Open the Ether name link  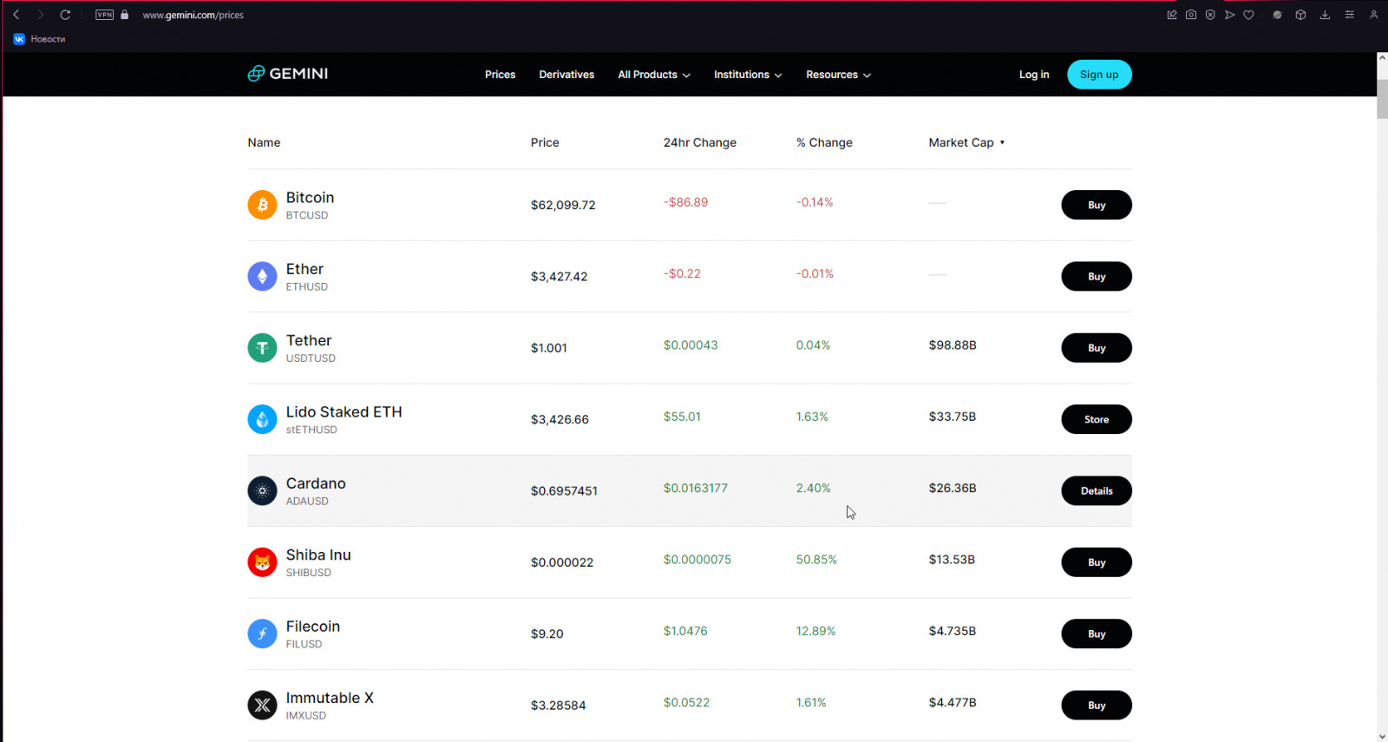click(304, 269)
